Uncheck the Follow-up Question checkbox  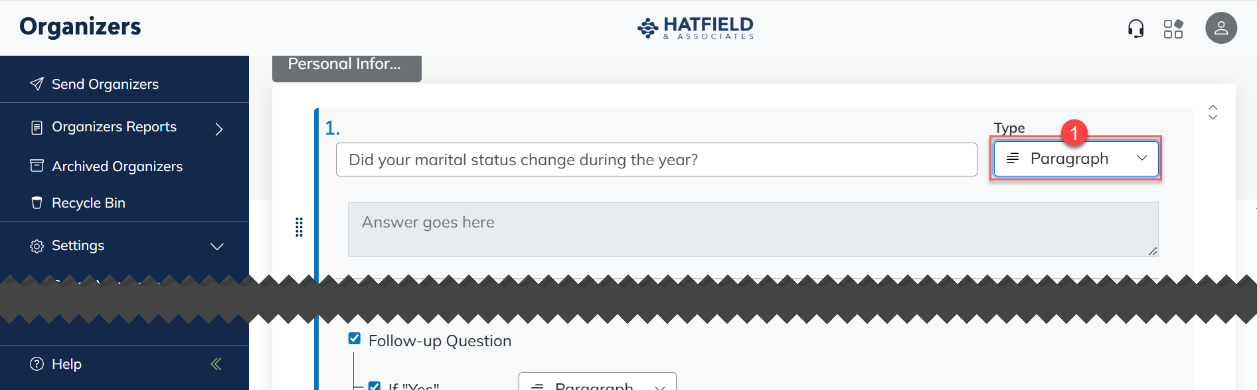(355, 339)
